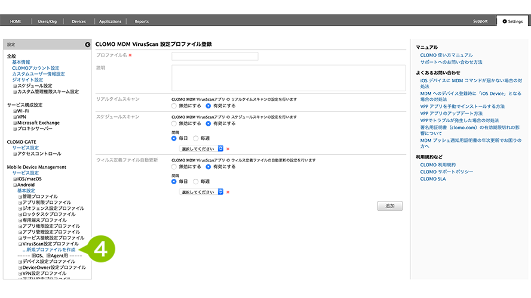The image size is (531, 298).
Task: Expand DeviceOwner設定プロファイル tree node
Action: point(20,268)
